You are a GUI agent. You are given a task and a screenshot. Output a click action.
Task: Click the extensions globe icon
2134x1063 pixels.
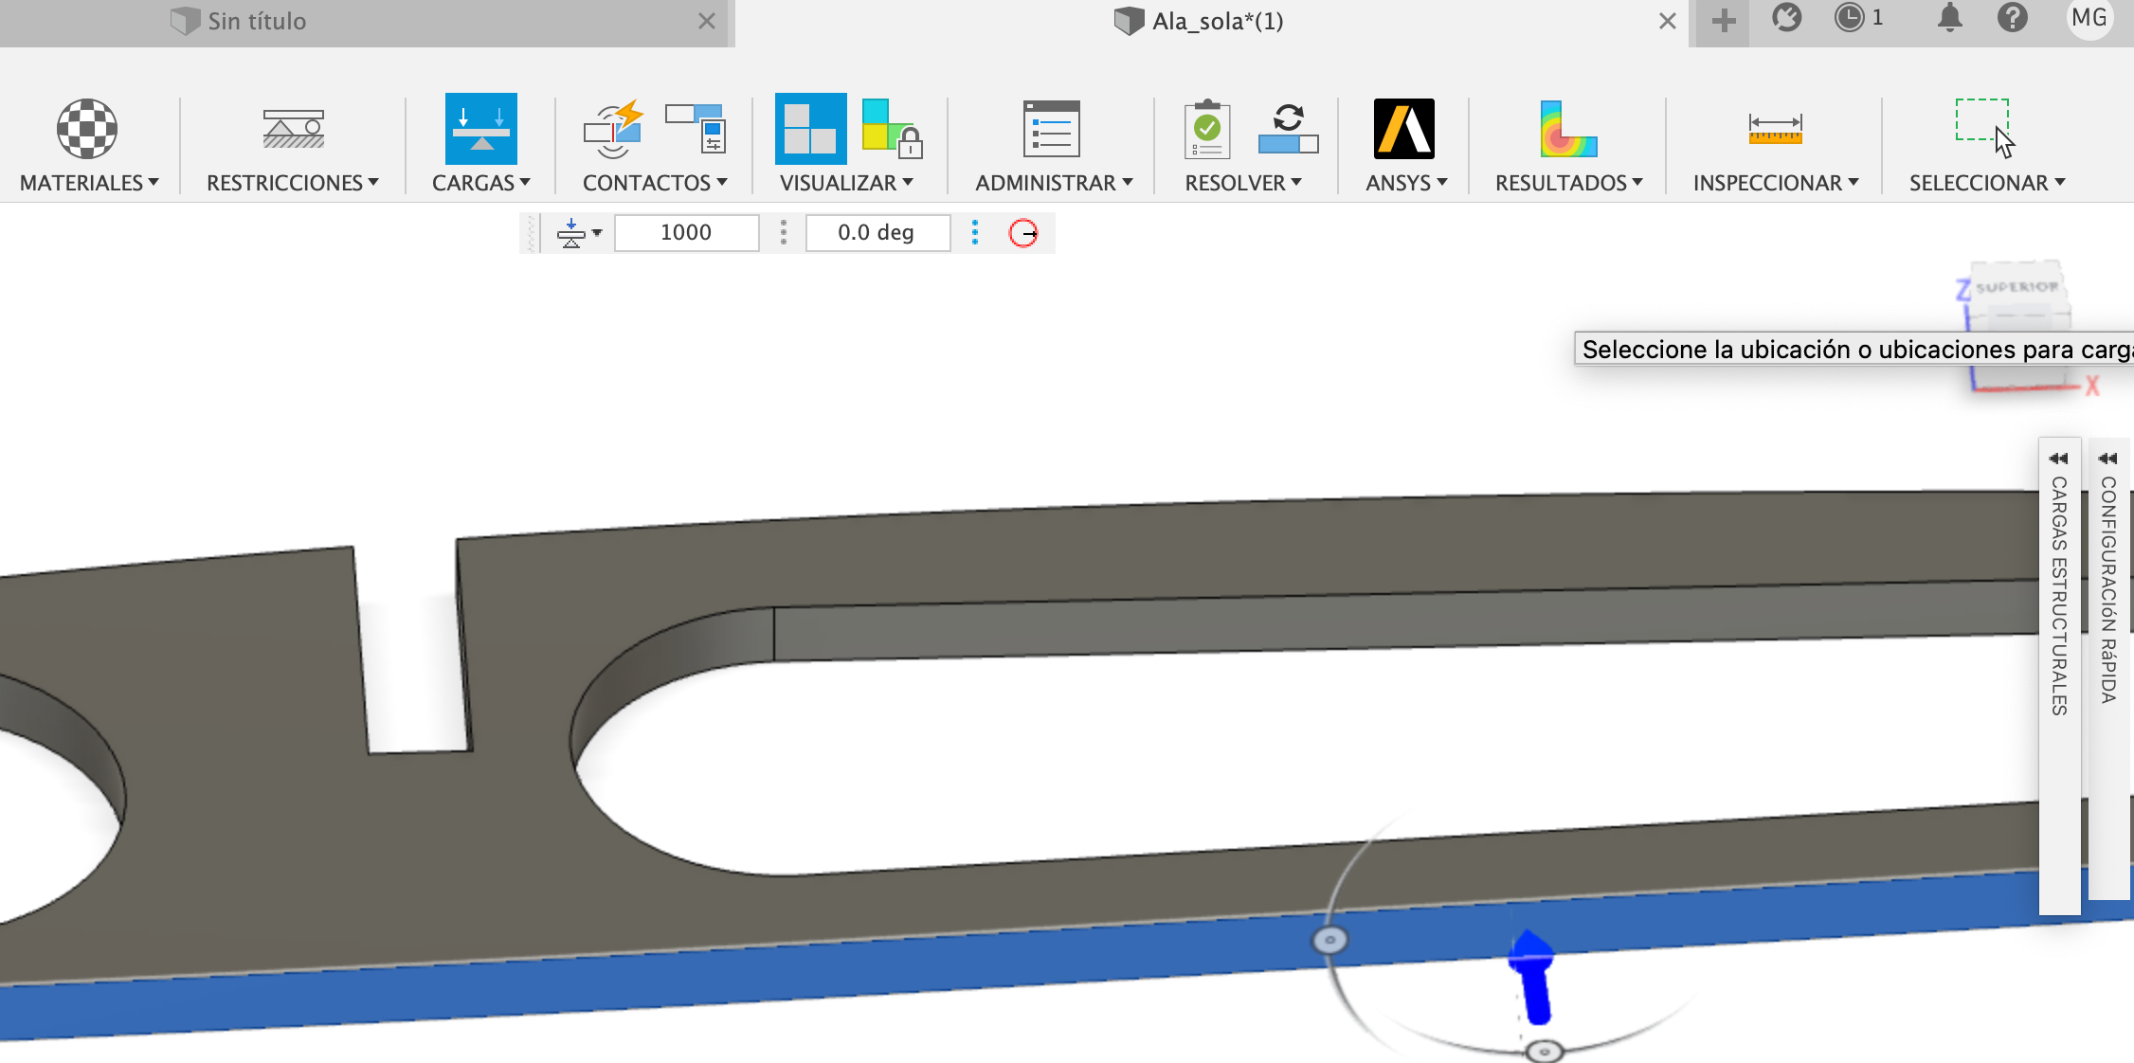coord(1787,18)
